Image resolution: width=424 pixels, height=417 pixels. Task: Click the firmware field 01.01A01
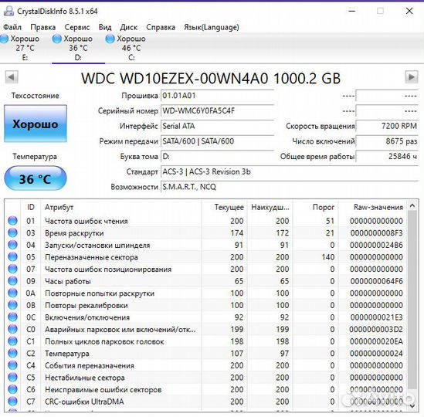218,96
